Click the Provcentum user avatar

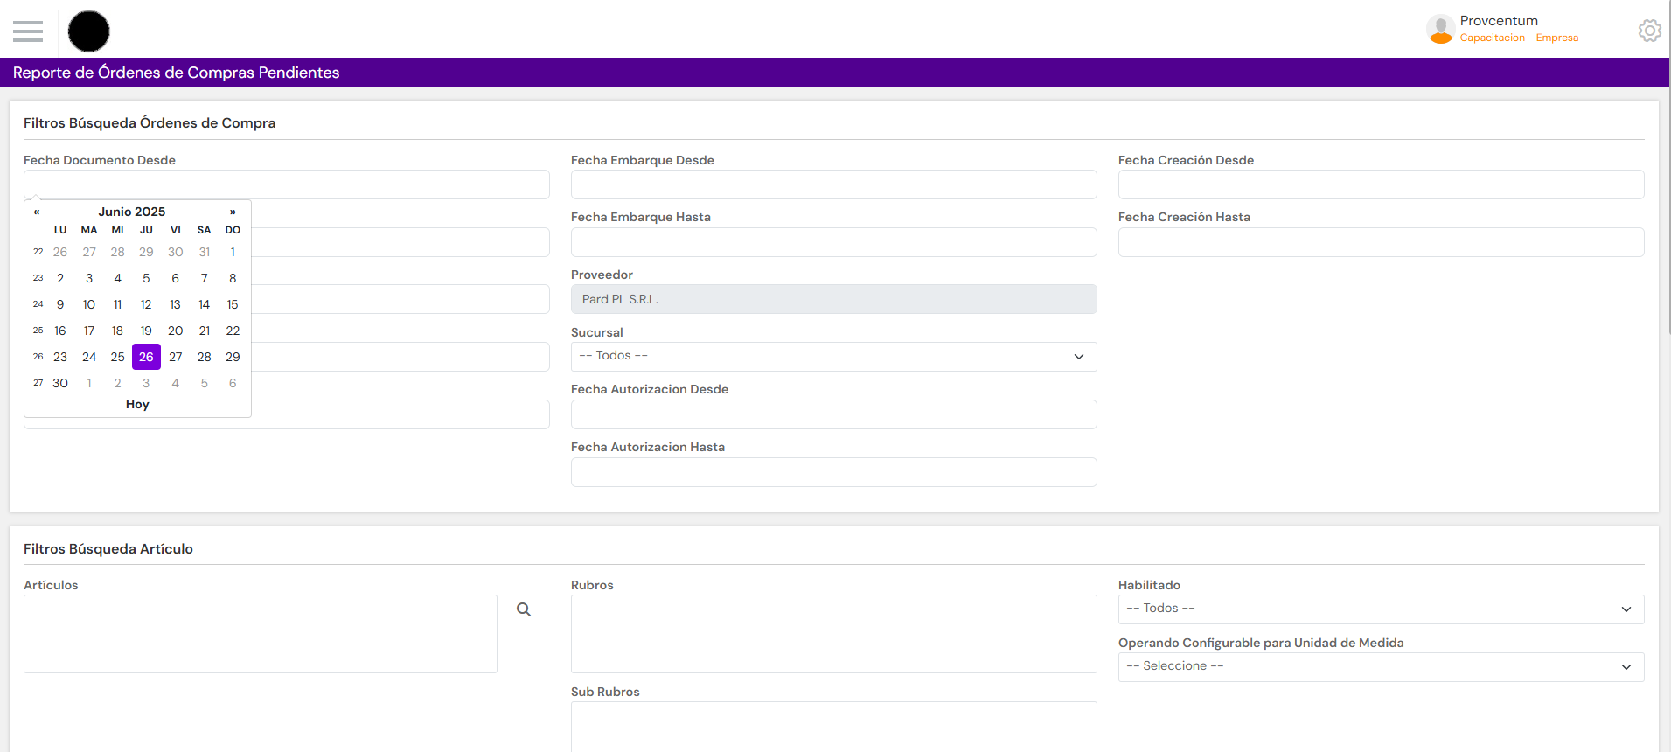pyautogui.click(x=1440, y=30)
